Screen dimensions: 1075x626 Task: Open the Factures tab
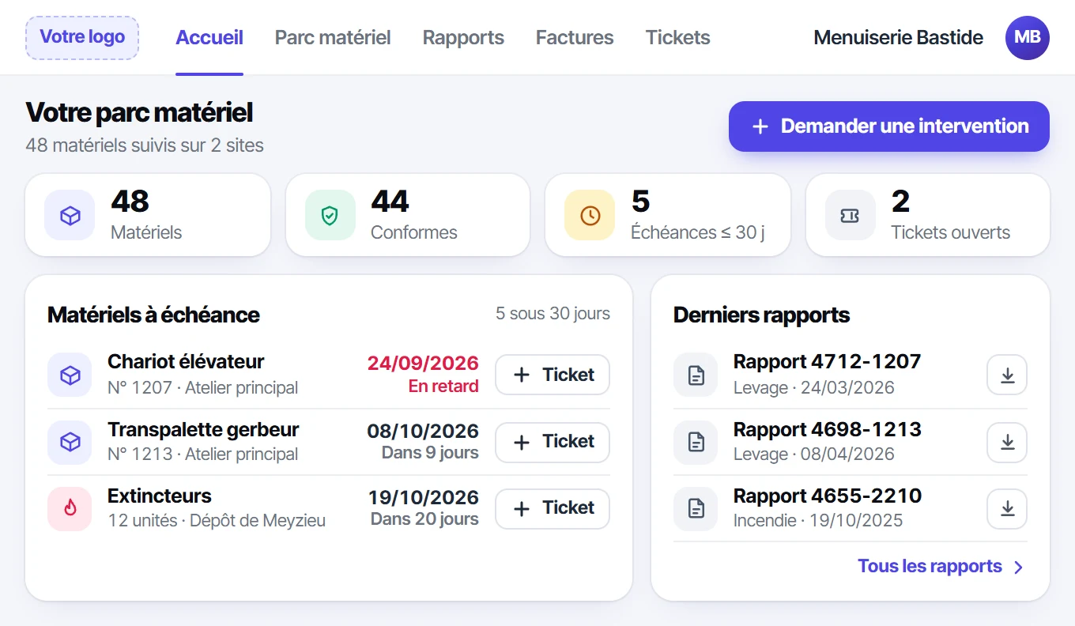click(575, 37)
